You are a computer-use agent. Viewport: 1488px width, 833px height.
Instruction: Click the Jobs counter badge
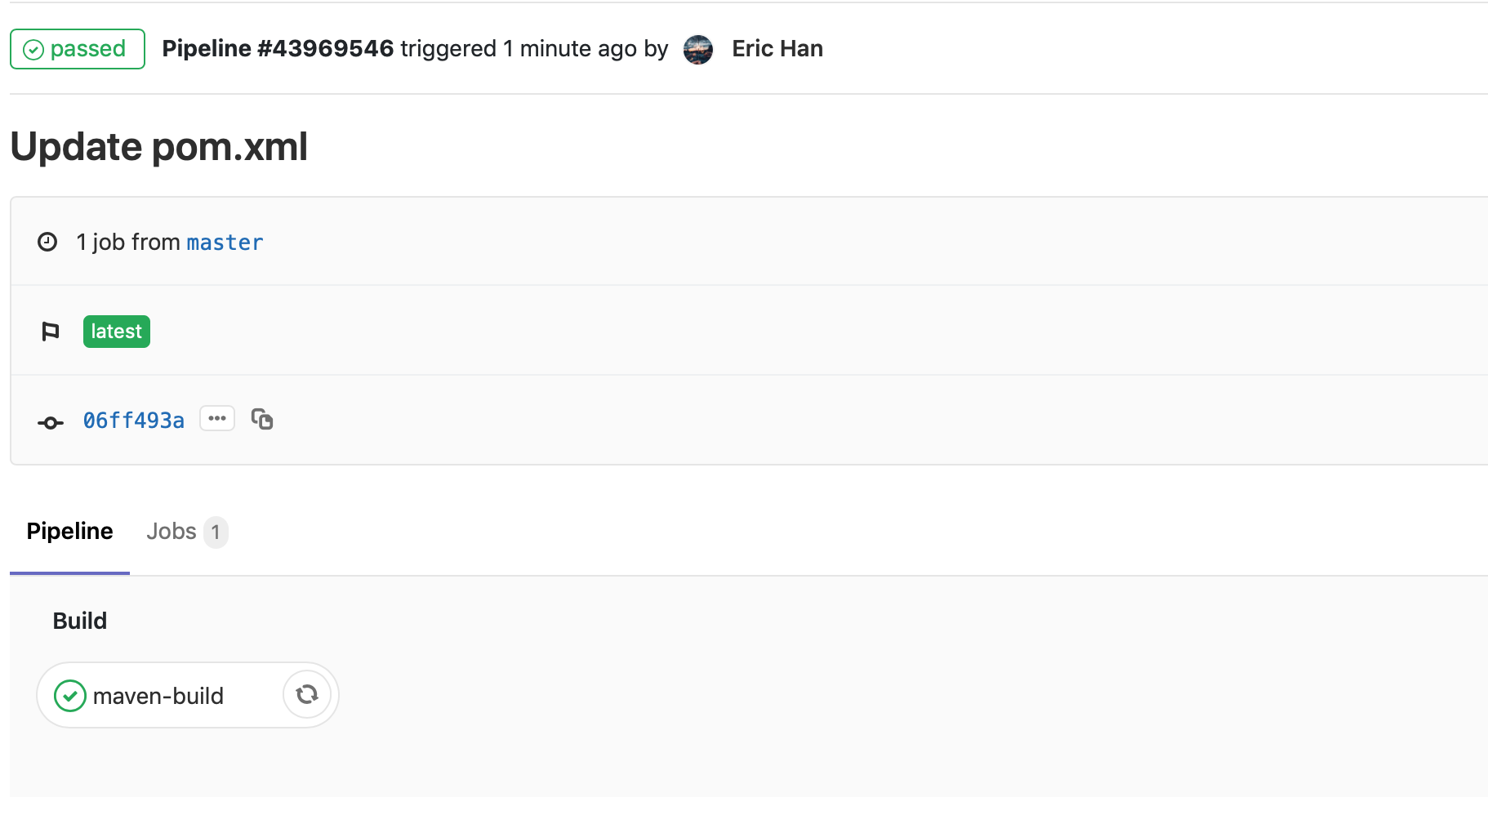click(216, 532)
